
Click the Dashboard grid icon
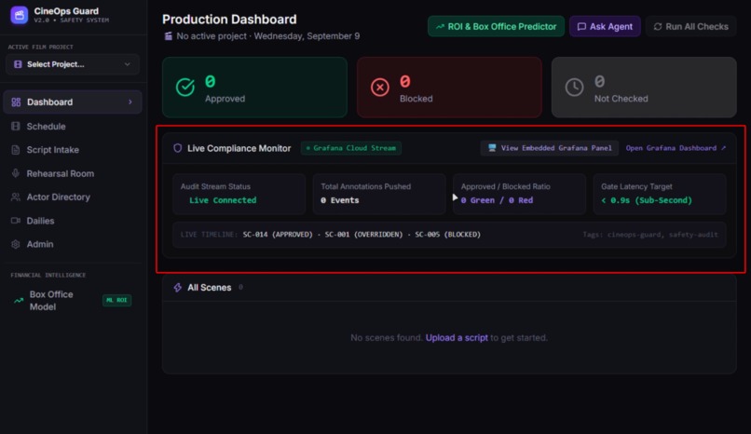click(16, 102)
